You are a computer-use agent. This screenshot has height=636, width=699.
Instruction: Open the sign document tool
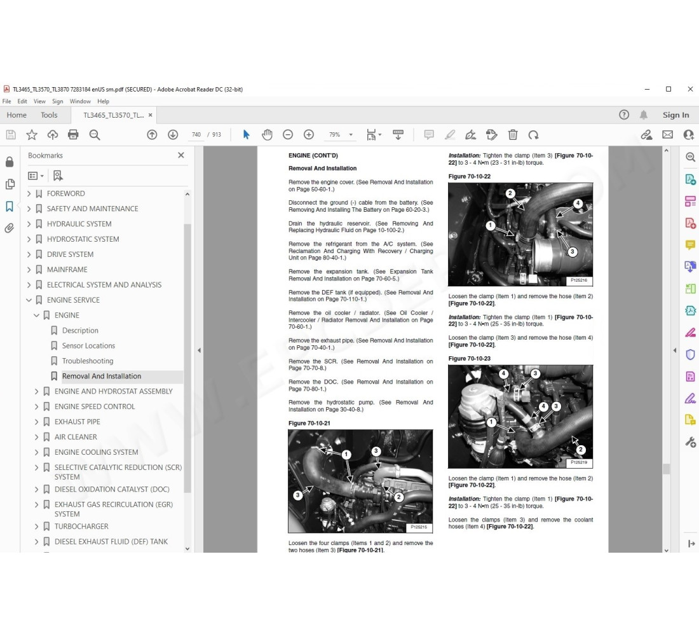tap(471, 135)
